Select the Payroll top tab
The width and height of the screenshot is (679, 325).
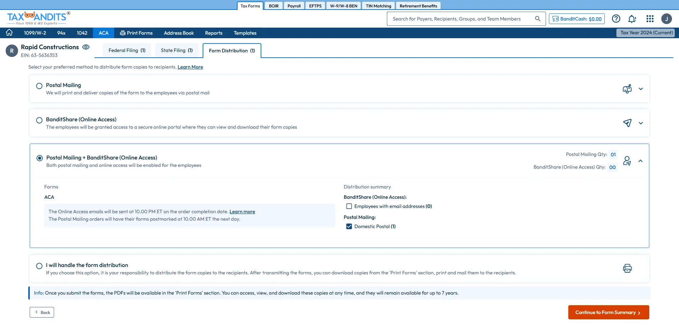click(x=294, y=6)
